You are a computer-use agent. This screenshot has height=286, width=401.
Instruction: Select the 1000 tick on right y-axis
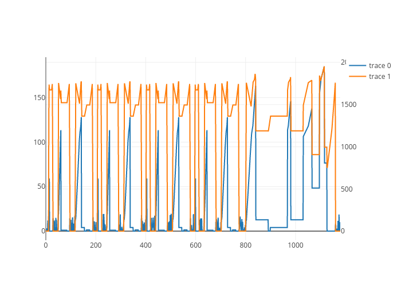(349, 146)
